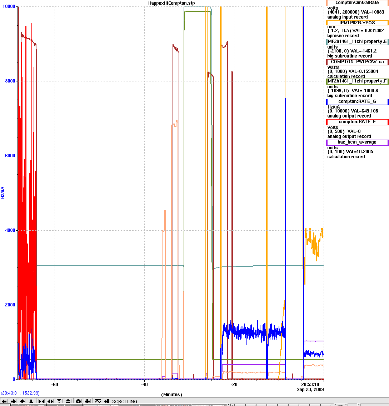Click the auto-scale circle icon in the toolbar
The image size is (389, 406).
tap(79, 401)
